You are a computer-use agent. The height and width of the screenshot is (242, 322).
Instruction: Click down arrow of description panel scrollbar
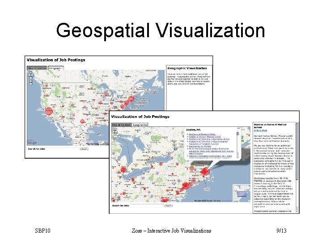(297, 212)
